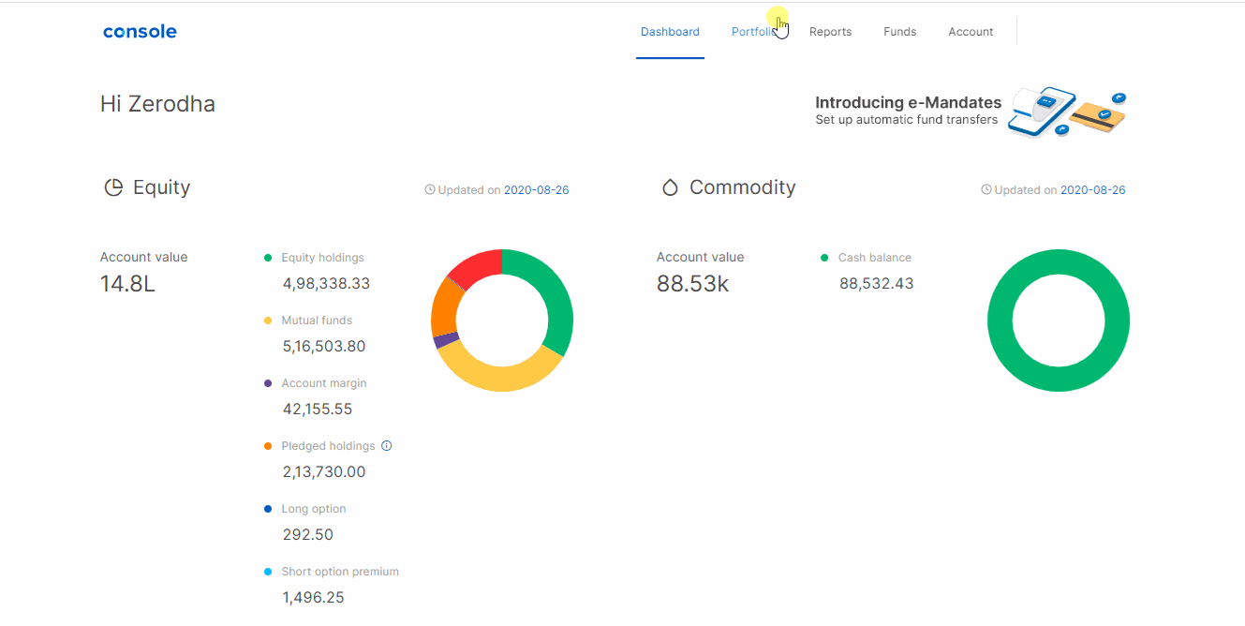The width and height of the screenshot is (1245, 626).
Task: Click the Commodity updated date 2020-08-26 link
Action: click(1092, 190)
